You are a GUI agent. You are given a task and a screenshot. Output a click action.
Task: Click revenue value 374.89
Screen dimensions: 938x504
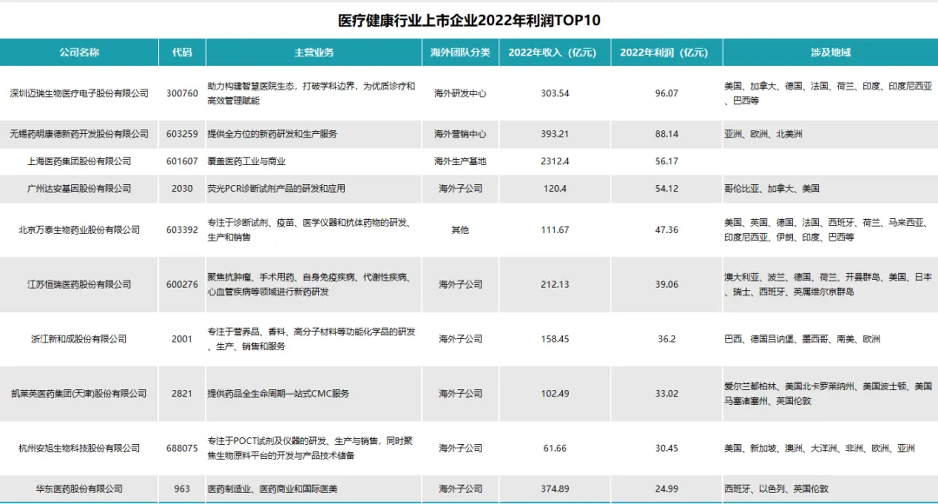coord(554,488)
